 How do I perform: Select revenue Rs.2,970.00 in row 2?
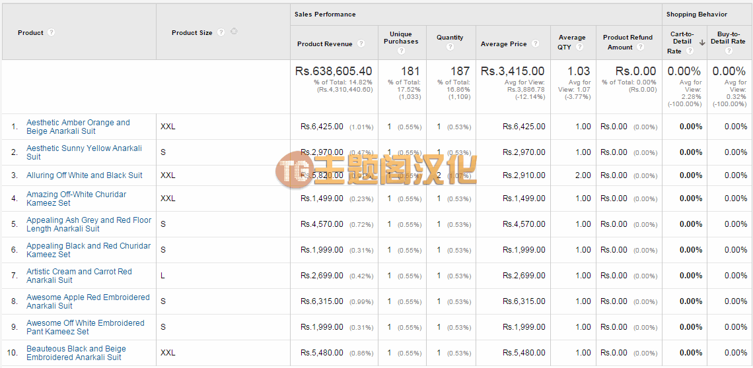[322, 152]
